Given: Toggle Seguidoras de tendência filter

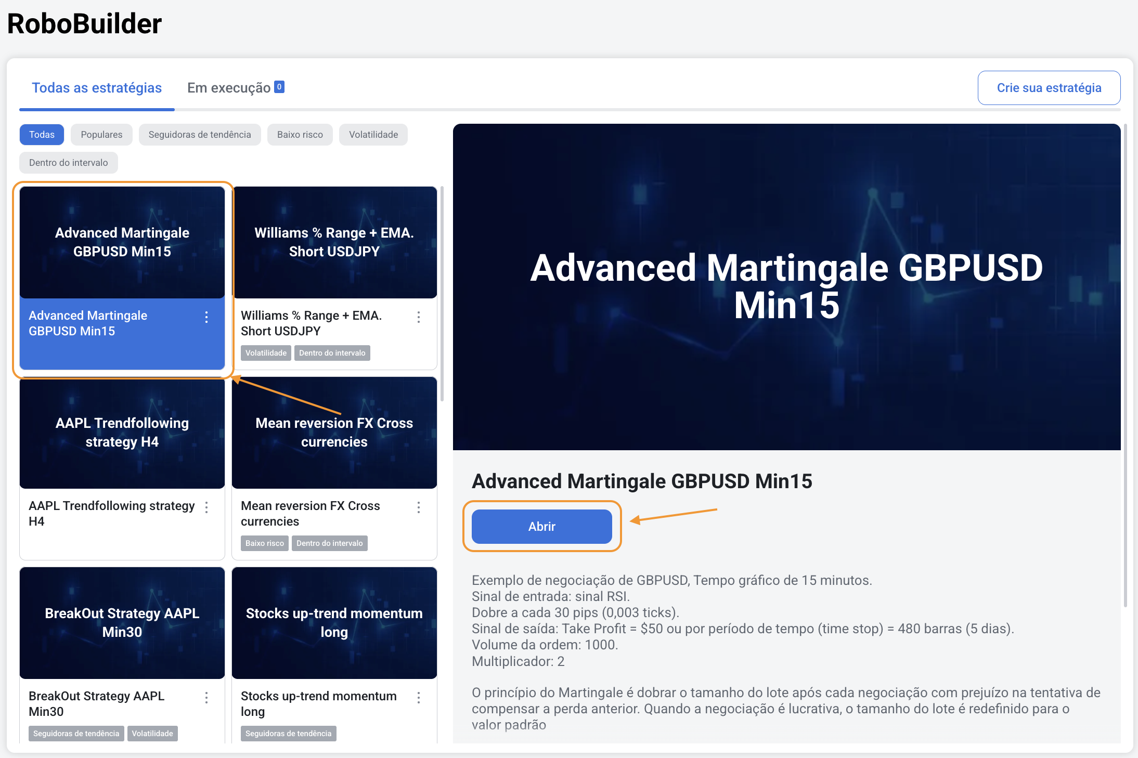Looking at the screenshot, I should click(200, 135).
